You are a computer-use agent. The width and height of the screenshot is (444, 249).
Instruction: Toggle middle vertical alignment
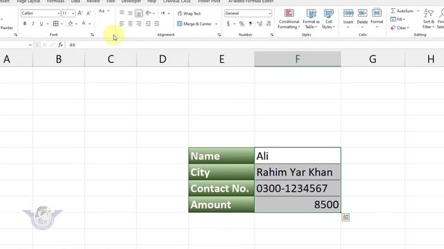(130, 13)
